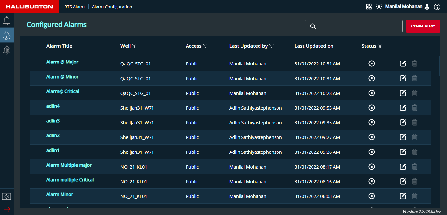
Task: Open the apps grid icon in header
Action: [369, 7]
